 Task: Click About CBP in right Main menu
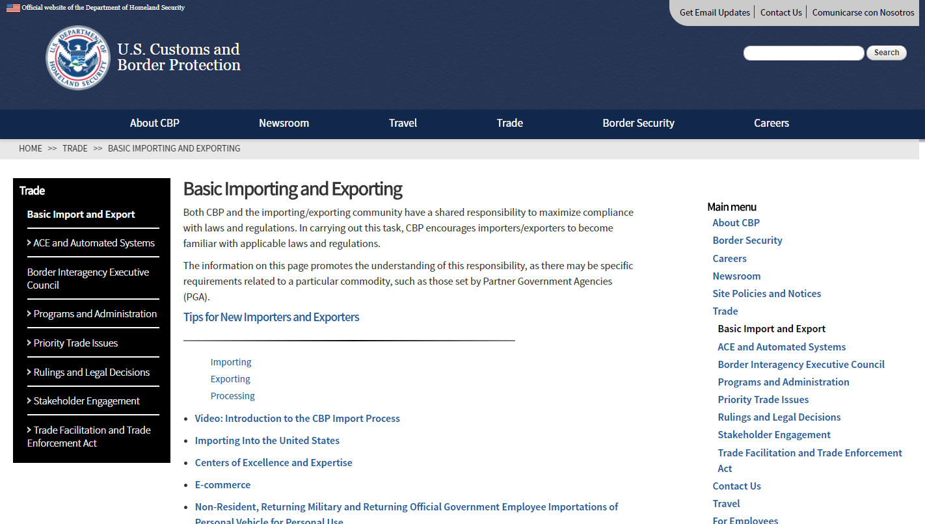click(x=736, y=222)
